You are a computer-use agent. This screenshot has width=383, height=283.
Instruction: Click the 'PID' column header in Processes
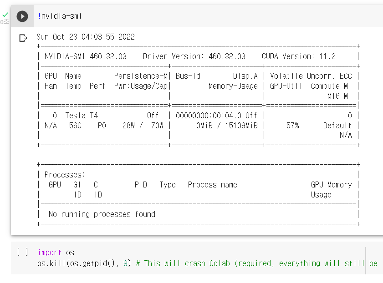pyautogui.click(x=141, y=185)
